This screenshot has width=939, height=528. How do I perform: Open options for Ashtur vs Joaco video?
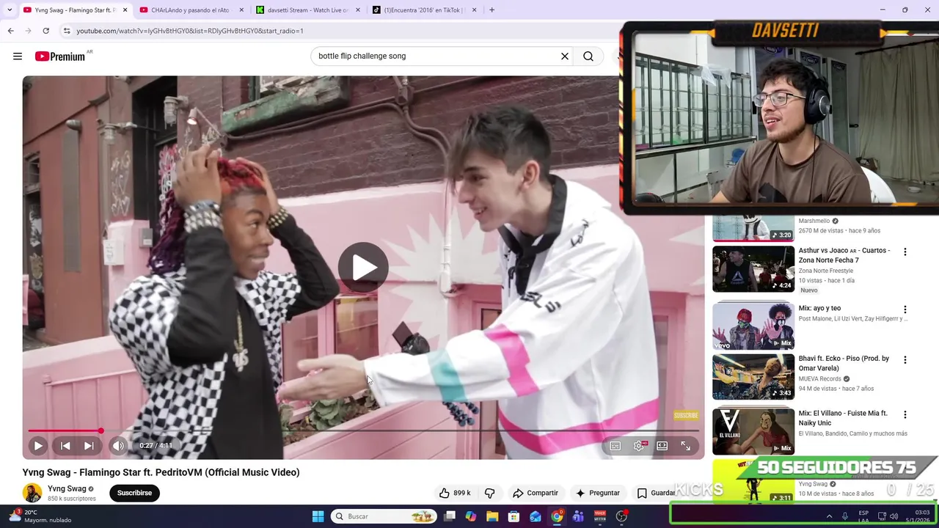coord(905,252)
